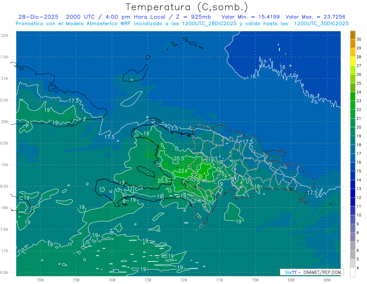Click the '18N' latitude axis label
This screenshot has height=284, width=367.
coord(5,208)
